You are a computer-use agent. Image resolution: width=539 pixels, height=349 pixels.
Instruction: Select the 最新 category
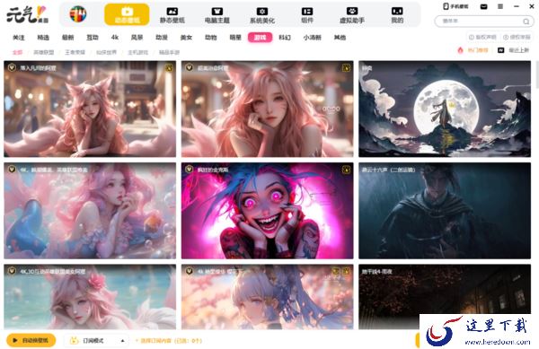(67, 38)
